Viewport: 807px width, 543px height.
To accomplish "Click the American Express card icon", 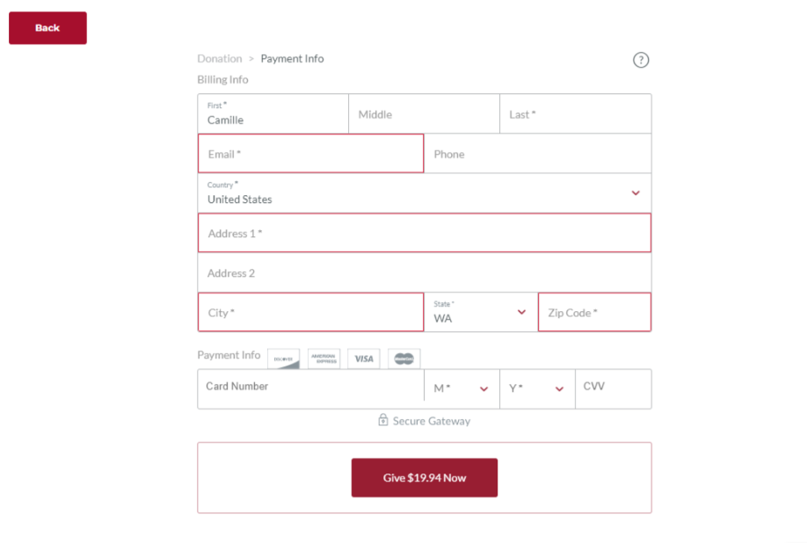I will (324, 358).
